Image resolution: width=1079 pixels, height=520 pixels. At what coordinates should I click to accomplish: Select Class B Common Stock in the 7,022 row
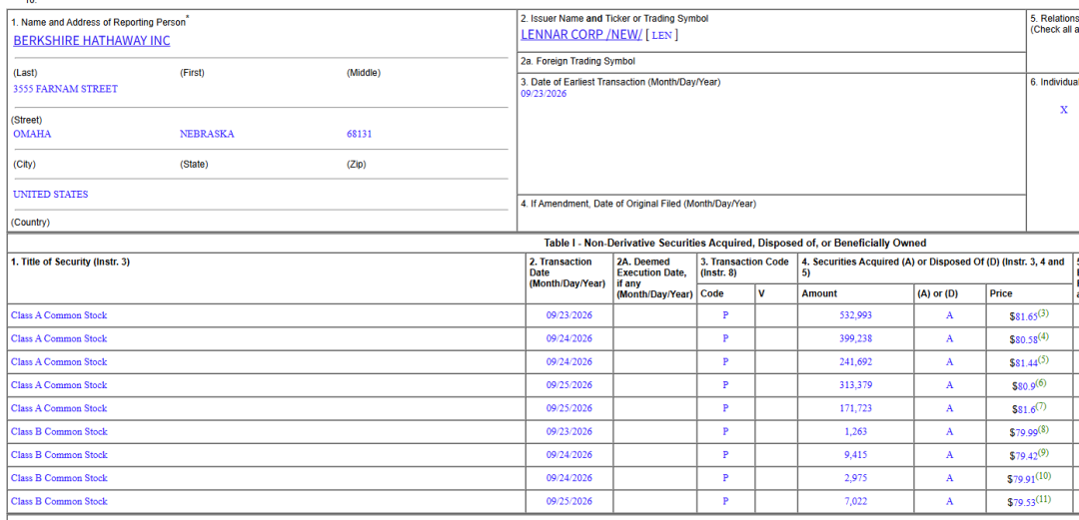coord(59,501)
